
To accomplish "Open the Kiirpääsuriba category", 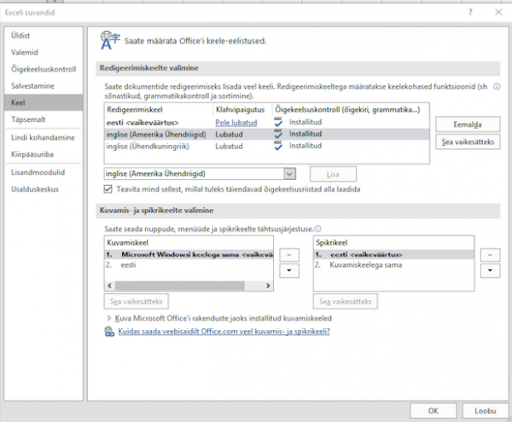I will pyautogui.click(x=44, y=154).
